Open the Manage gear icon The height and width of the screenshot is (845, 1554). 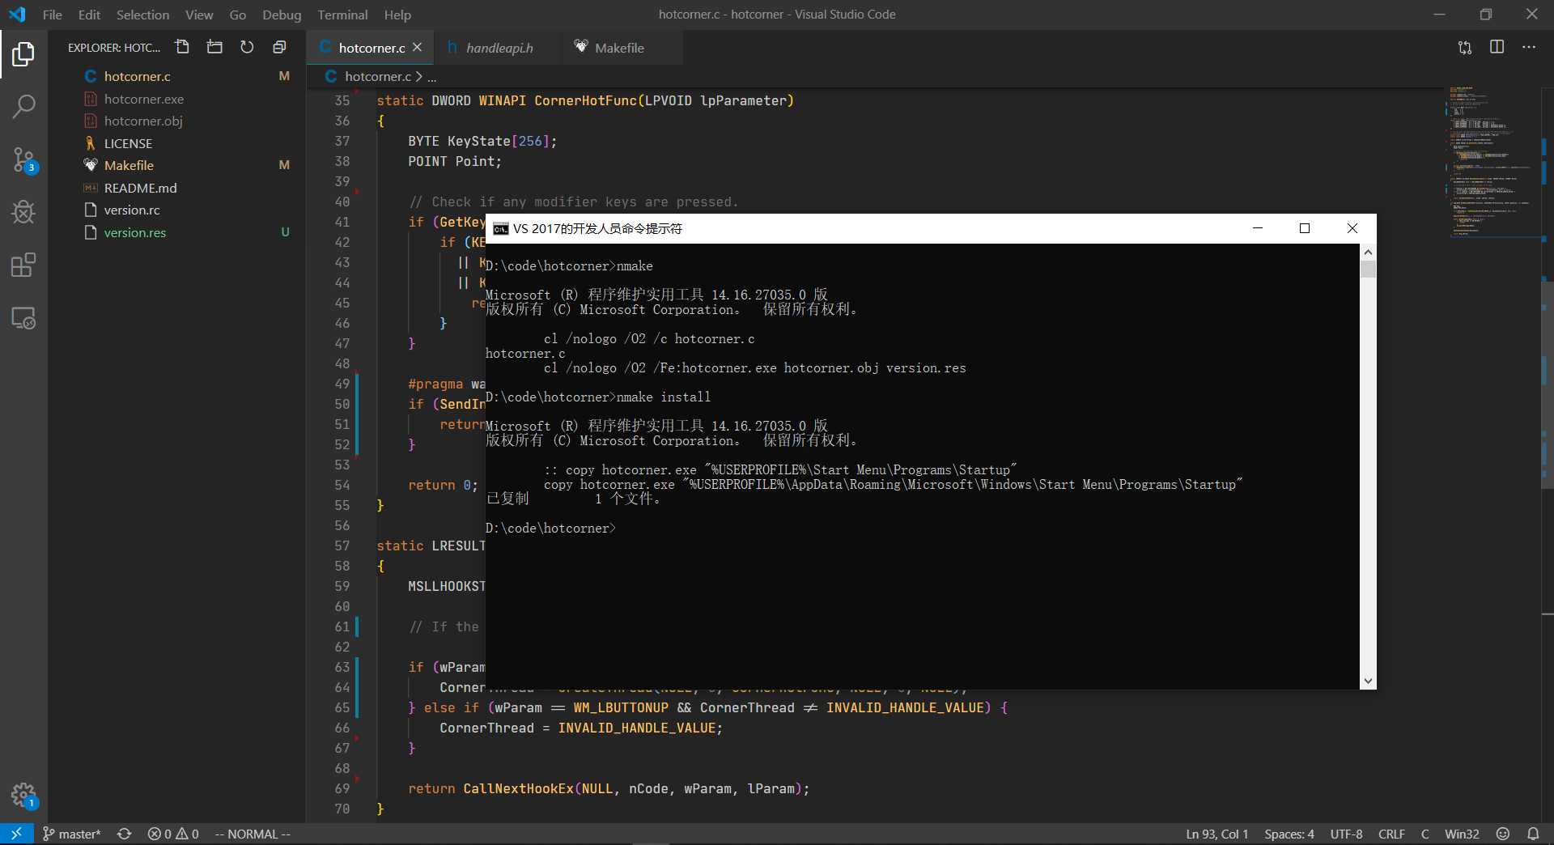click(23, 796)
